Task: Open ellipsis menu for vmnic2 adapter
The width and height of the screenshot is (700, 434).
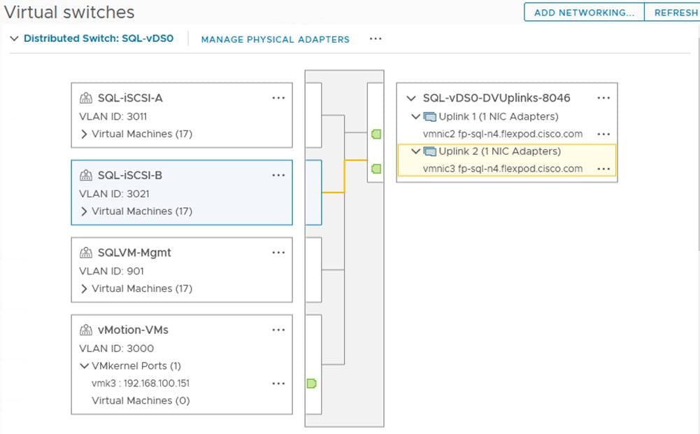Action: [603, 134]
